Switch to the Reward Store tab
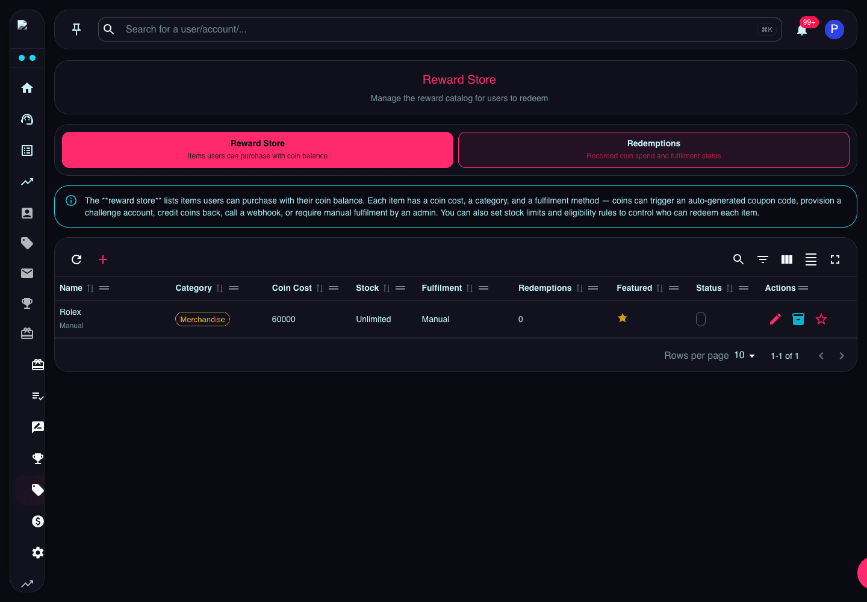The image size is (867, 602). [x=258, y=150]
